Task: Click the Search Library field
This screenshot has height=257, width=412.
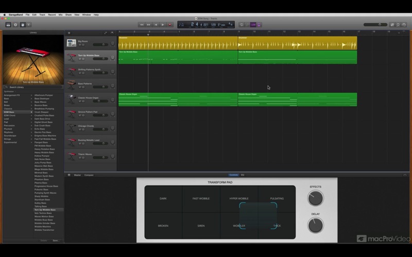Action: [33, 87]
